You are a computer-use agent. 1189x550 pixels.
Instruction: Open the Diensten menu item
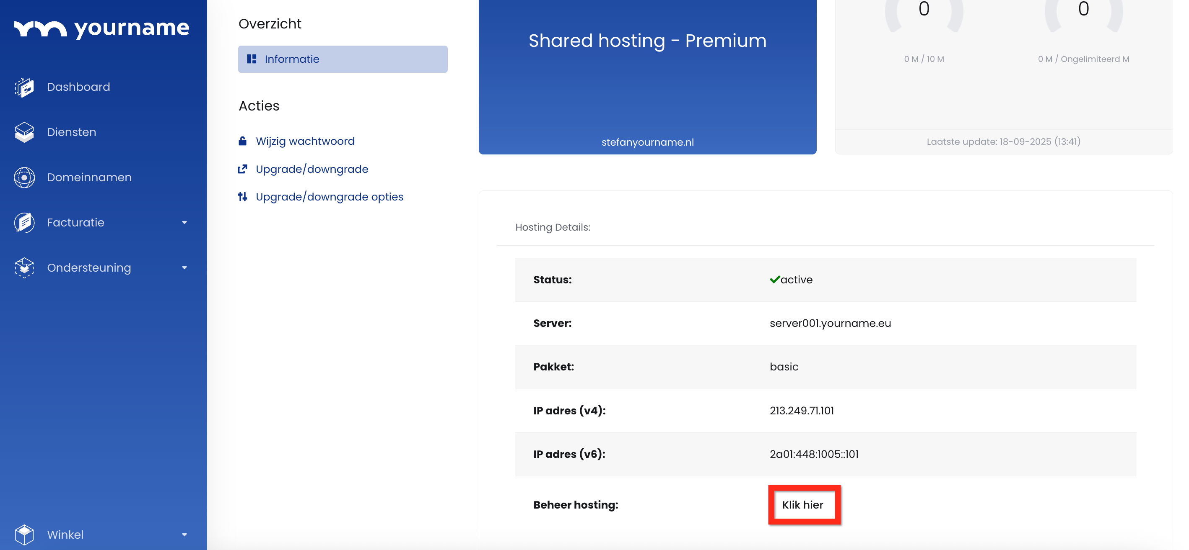pyautogui.click(x=72, y=132)
